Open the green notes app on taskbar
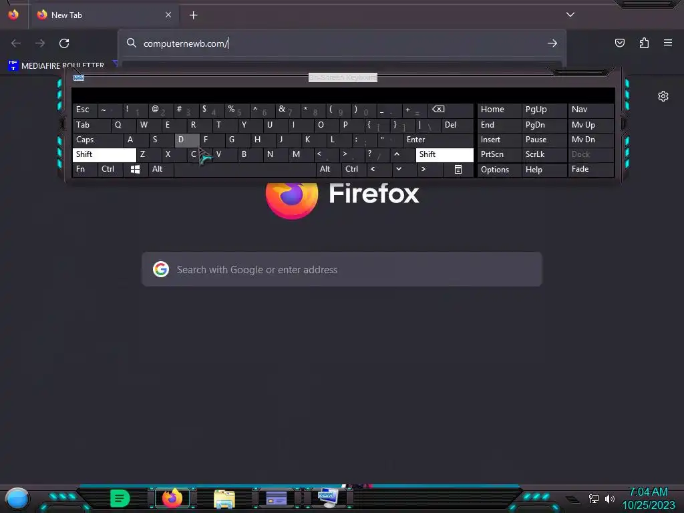 pyautogui.click(x=120, y=498)
